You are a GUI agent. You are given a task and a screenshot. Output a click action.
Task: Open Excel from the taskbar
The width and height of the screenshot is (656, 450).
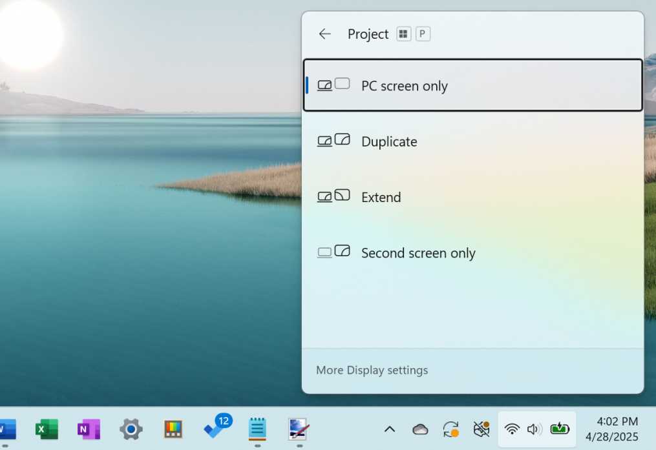(x=46, y=429)
